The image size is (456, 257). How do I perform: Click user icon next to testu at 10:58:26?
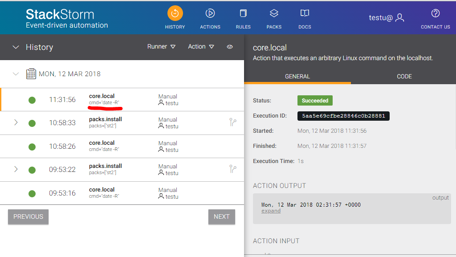point(161,149)
